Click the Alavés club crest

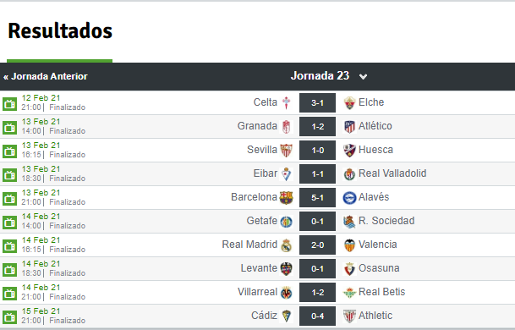349,198
